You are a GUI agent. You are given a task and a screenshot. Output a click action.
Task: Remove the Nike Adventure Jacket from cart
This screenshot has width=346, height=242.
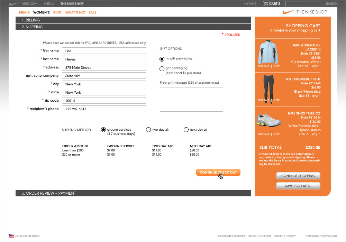263,66
